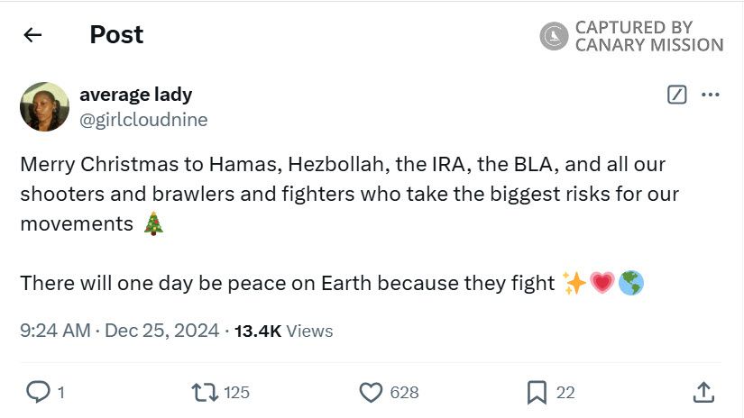Open the @girlcloudnine handle link
Viewport: 744px width, 418px height.
pyautogui.click(x=143, y=118)
